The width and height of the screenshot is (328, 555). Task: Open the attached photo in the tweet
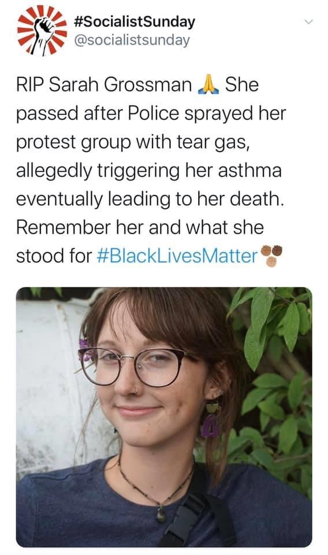164,417
